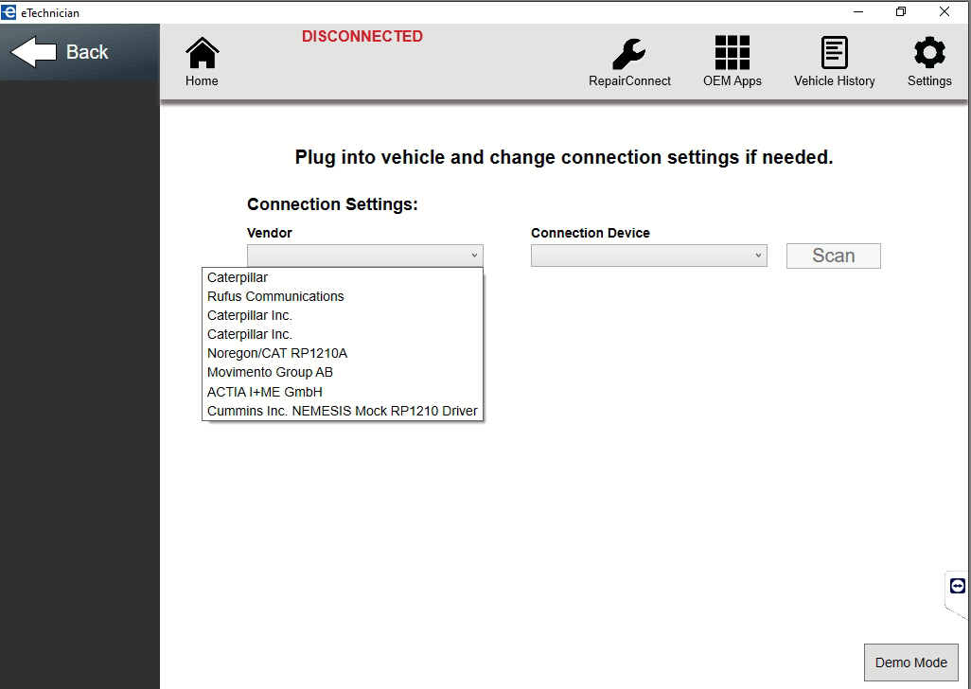The height and width of the screenshot is (689, 971).
Task: Select Noregon/CAT RP1210A from the vendor list
Action: [278, 353]
